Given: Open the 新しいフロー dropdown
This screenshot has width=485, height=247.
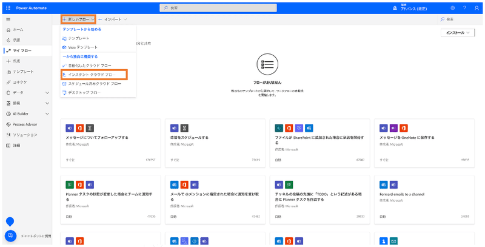Looking at the screenshot, I should (x=78, y=19).
